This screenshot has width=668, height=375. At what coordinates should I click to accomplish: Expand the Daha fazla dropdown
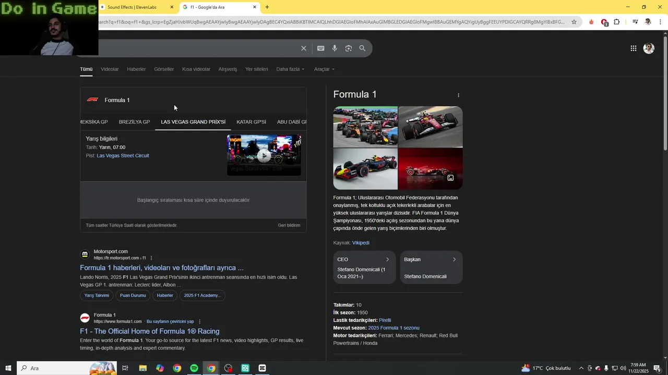click(290, 69)
